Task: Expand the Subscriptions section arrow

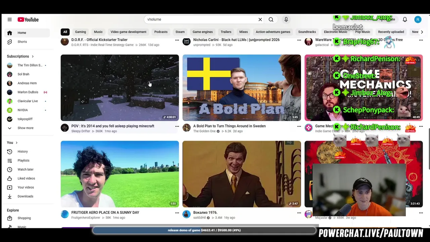Action: point(33,56)
